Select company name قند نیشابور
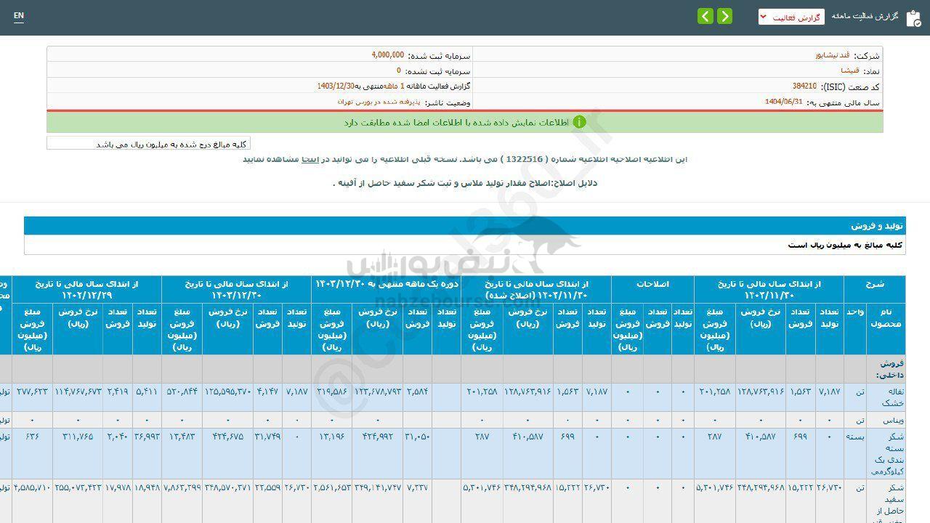The image size is (930, 523). (832, 55)
